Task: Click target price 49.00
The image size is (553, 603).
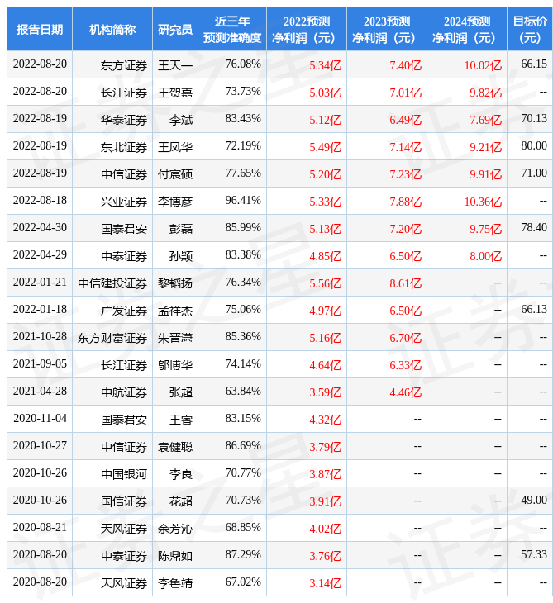Action: point(534,501)
